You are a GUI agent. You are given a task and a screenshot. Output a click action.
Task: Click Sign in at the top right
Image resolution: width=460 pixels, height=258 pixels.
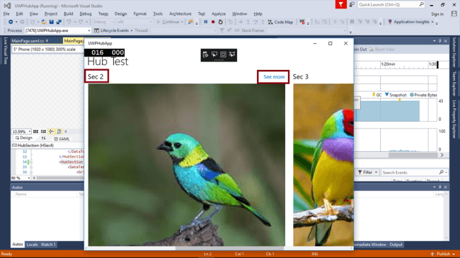click(437, 13)
